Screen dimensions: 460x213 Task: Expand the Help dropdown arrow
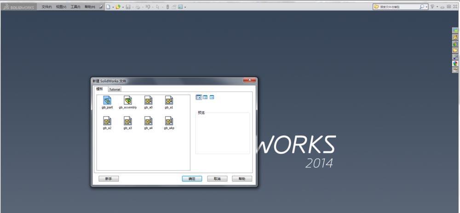pyautogui.click(x=437, y=7)
